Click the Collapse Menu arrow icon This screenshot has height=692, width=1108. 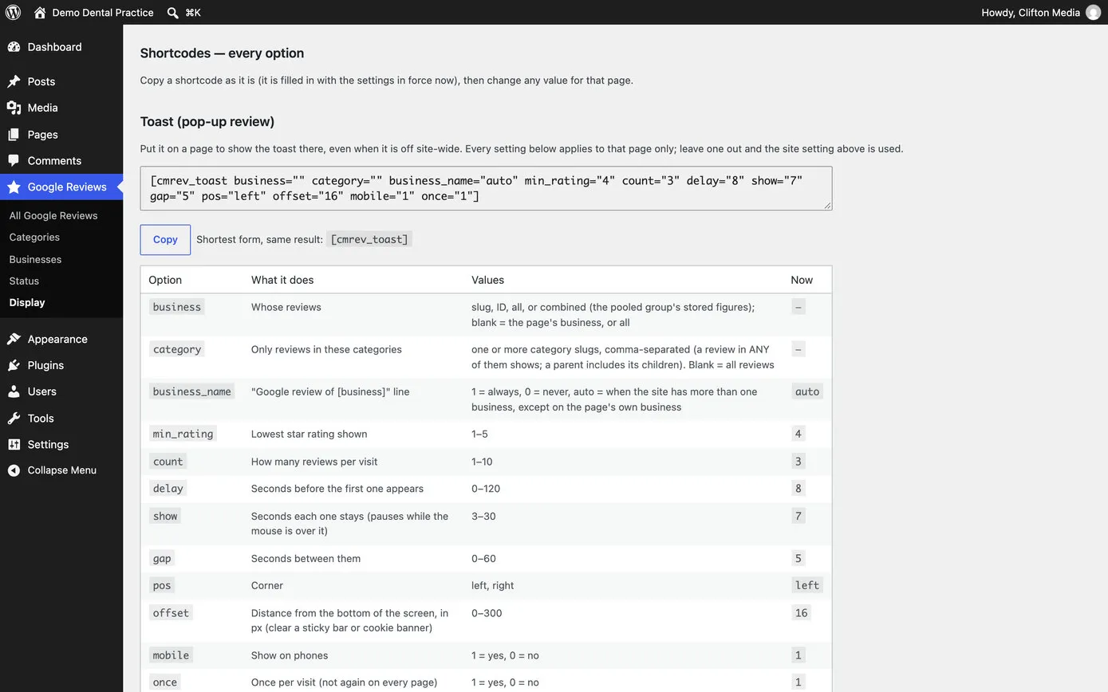[x=14, y=470]
